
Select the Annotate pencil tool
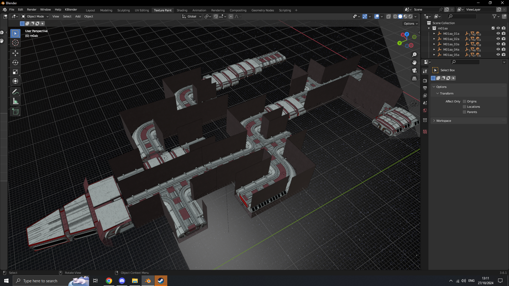(15, 92)
